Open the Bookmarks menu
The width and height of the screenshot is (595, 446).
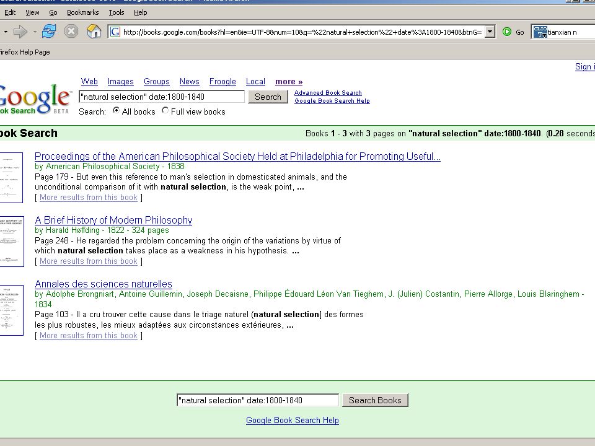click(82, 12)
